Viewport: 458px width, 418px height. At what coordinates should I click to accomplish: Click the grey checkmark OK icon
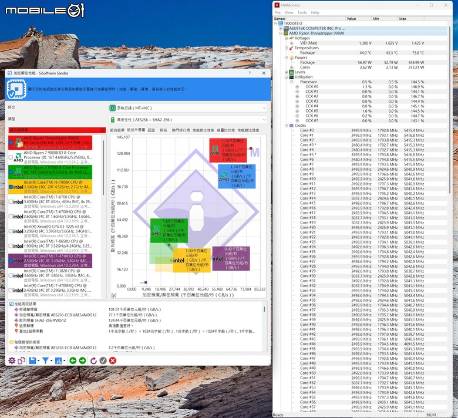(x=103, y=360)
